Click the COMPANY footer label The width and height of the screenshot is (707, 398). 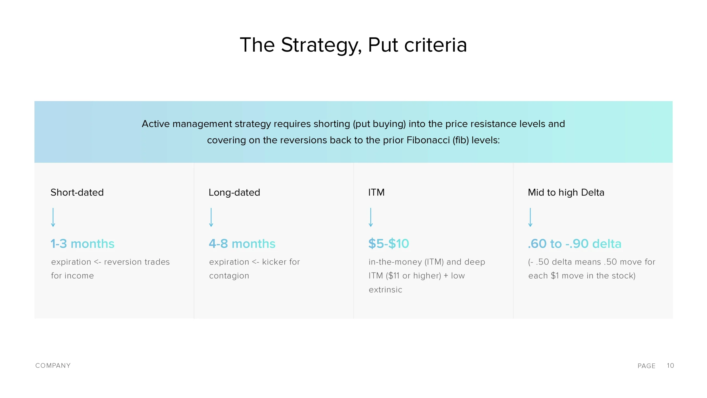pos(53,365)
